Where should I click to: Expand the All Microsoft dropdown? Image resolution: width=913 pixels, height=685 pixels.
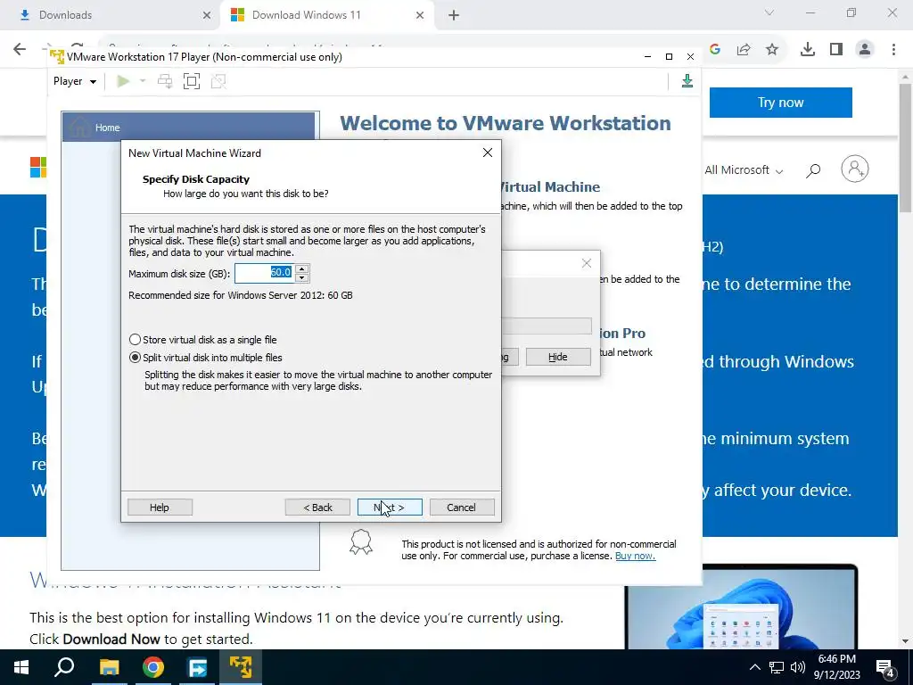(744, 170)
